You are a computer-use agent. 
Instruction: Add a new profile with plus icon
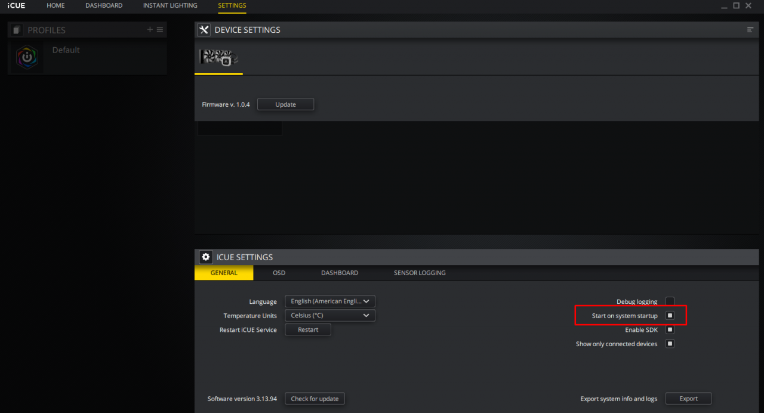tap(150, 30)
